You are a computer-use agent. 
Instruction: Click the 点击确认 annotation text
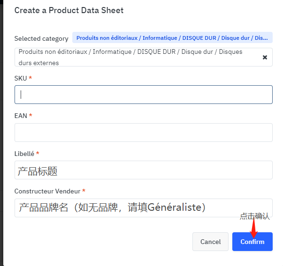point(255,216)
